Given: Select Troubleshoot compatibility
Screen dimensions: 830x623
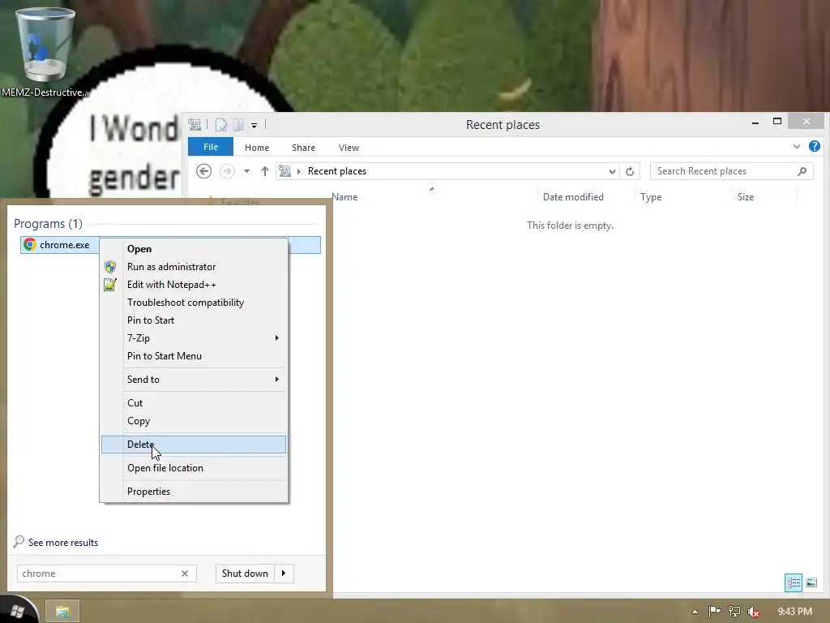Looking at the screenshot, I should [194, 303].
